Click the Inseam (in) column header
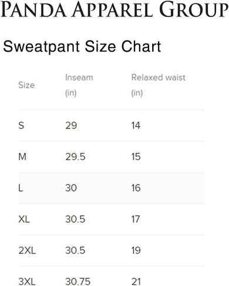Screen dimensions: 229x286 [79, 85]
